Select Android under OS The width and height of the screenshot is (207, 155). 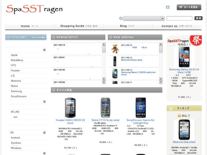coord(15,138)
